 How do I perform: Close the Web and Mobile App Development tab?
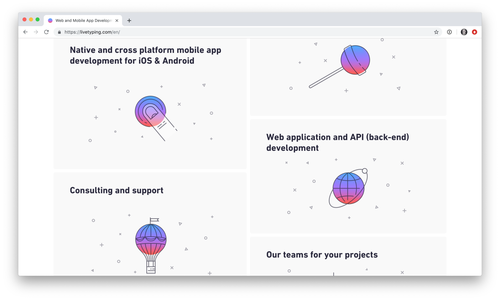(117, 21)
